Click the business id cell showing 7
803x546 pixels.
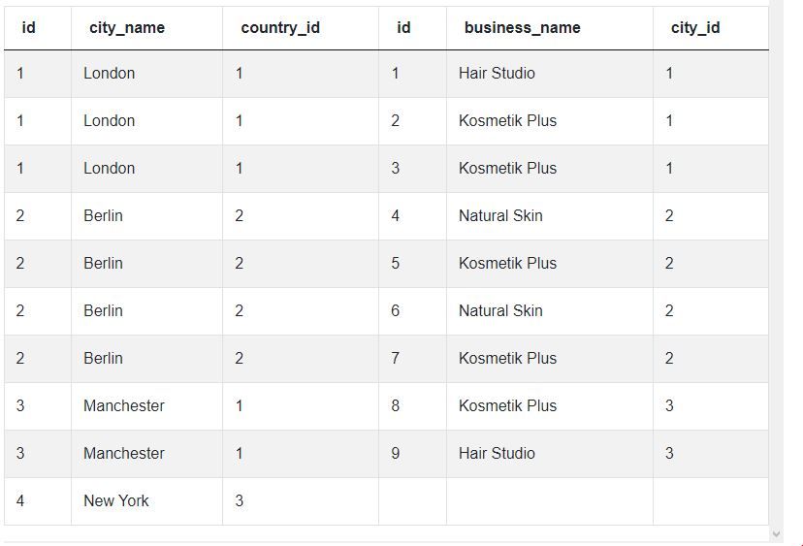[395, 359]
